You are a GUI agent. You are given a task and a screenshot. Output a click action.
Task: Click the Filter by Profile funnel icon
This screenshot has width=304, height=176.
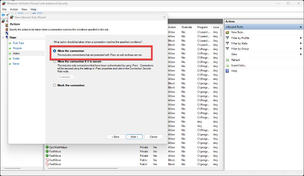pos(227,38)
